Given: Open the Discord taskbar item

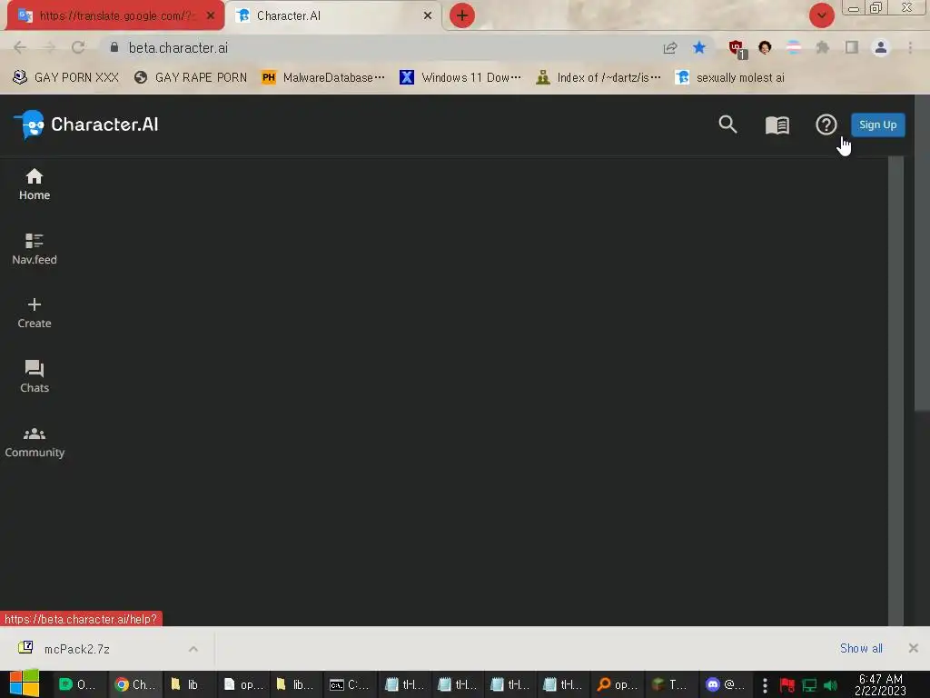Looking at the screenshot, I should pyautogui.click(x=725, y=684).
